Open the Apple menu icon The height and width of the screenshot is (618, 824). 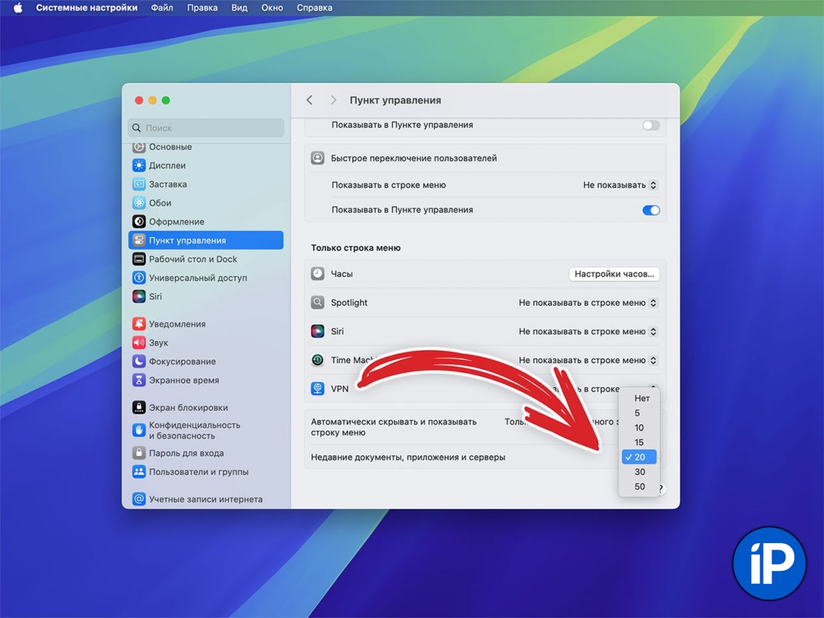(x=18, y=8)
